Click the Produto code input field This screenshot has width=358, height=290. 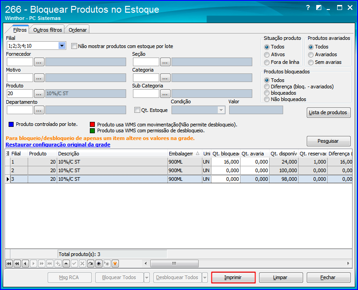[x=20, y=94]
